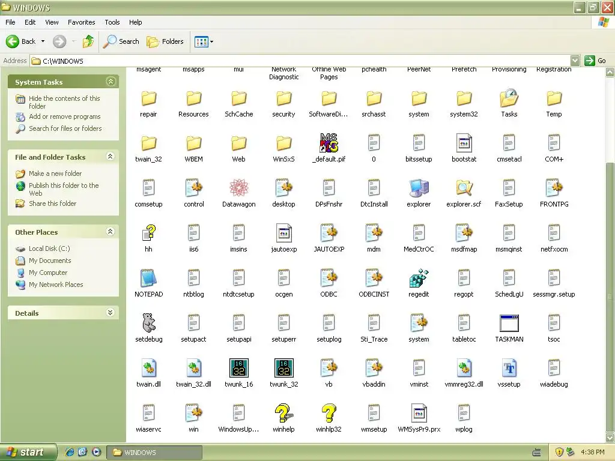615x461 pixels.
Task: Click the C:\WINDOWS address field
Action: [300, 61]
